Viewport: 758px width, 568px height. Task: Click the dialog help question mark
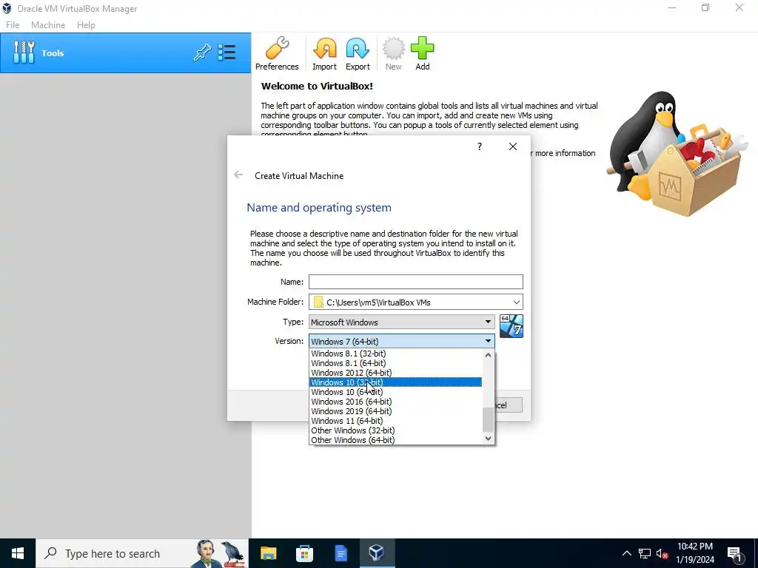[x=480, y=146]
